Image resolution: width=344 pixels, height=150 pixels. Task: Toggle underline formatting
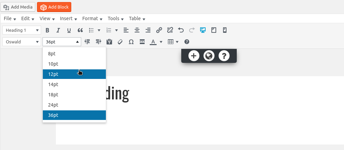click(x=69, y=30)
